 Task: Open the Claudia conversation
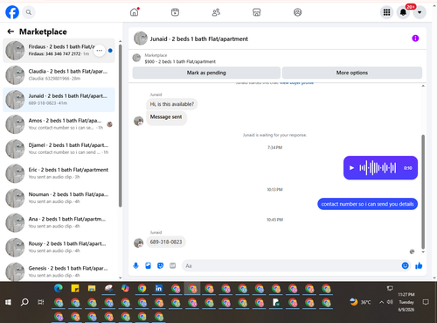click(59, 75)
